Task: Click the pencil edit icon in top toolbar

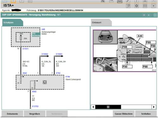Action: point(128,1)
